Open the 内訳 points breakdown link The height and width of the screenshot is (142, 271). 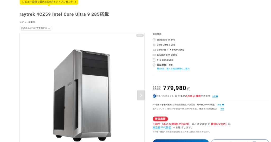point(214,96)
